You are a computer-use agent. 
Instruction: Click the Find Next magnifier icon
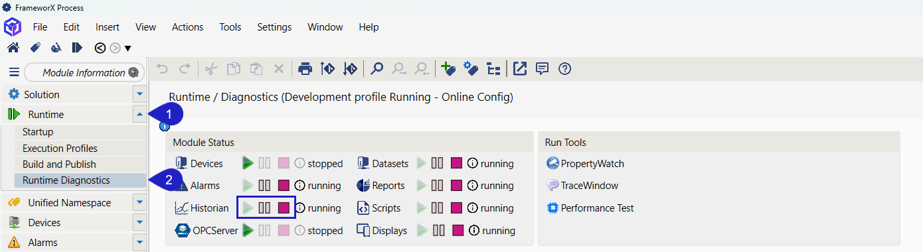[x=399, y=68]
